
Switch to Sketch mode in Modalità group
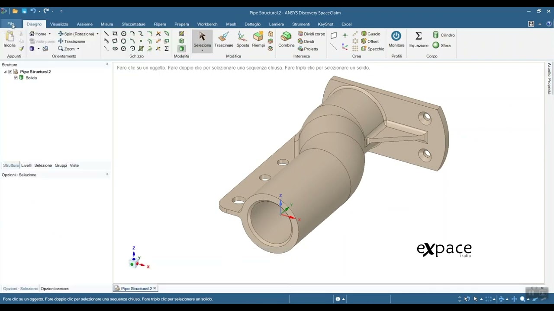coord(181,34)
